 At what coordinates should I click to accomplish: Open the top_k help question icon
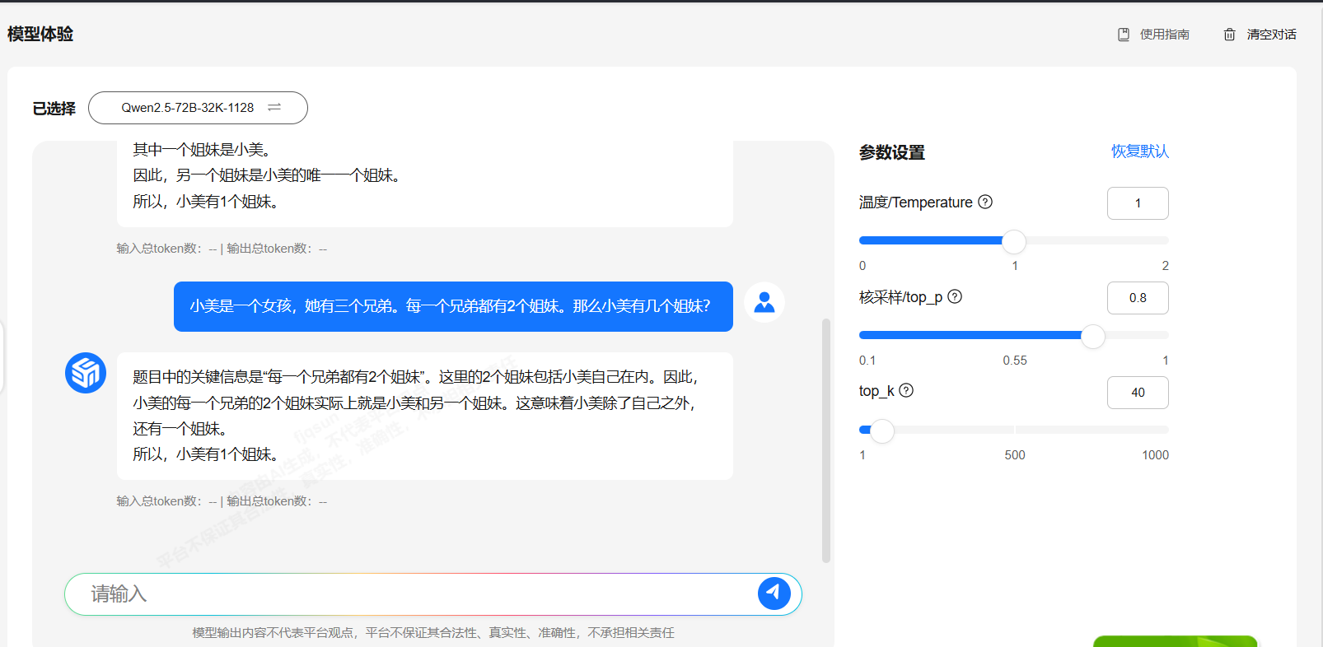click(906, 390)
